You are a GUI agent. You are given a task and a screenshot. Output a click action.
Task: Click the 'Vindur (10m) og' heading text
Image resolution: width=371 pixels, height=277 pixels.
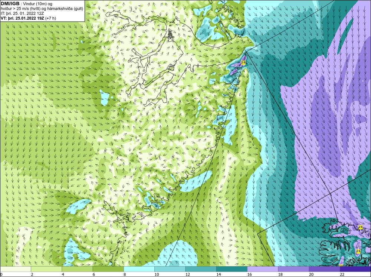click(x=38, y=4)
